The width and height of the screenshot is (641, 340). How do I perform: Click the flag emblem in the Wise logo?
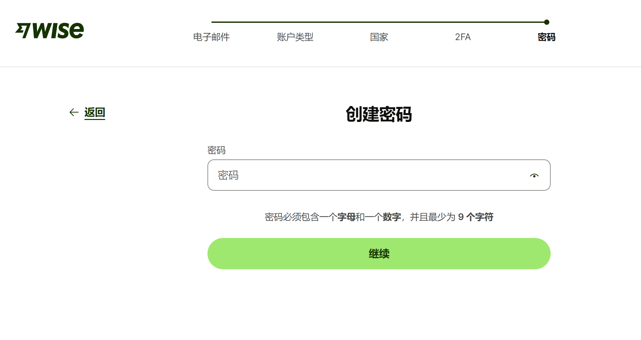tap(23, 30)
